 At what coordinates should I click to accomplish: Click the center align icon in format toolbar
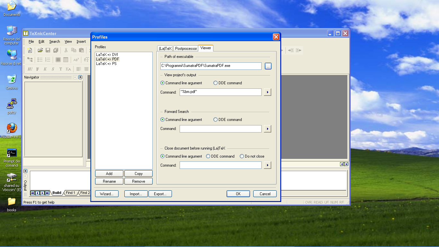pos(86,69)
